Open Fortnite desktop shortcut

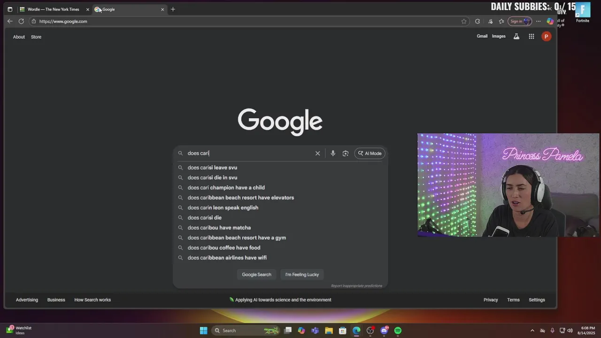(x=583, y=13)
